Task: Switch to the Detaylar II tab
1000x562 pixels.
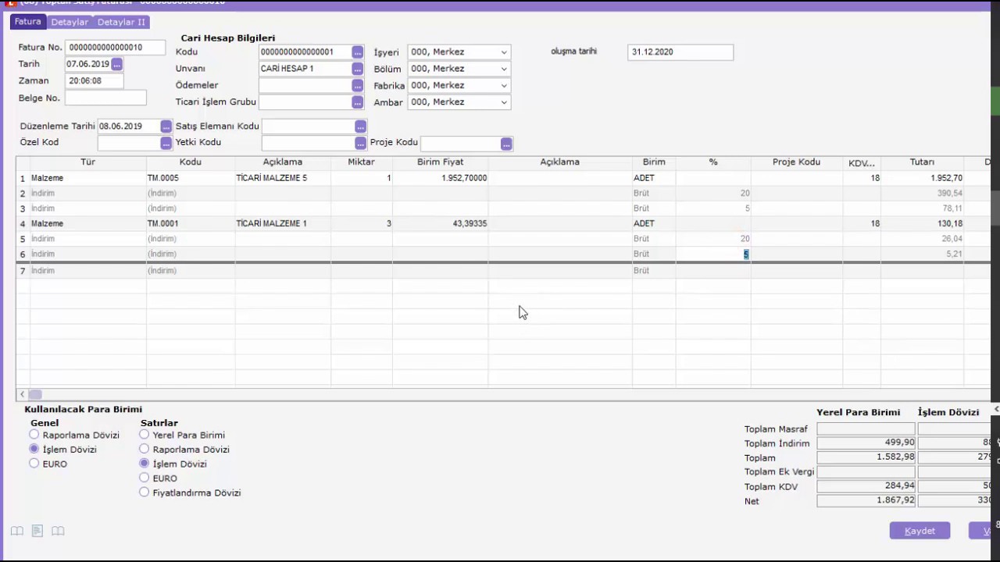Action: coord(121,22)
